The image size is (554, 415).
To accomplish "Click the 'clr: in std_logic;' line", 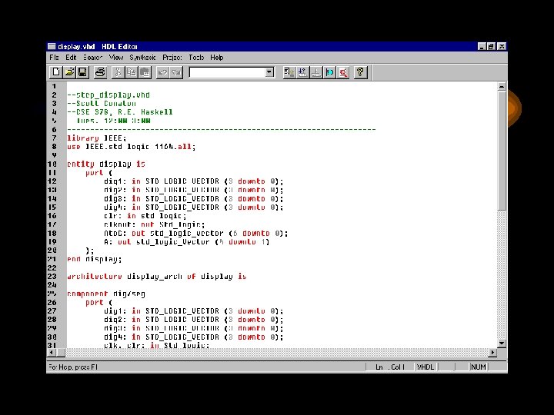I will pyautogui.click(x=145, y=216).
